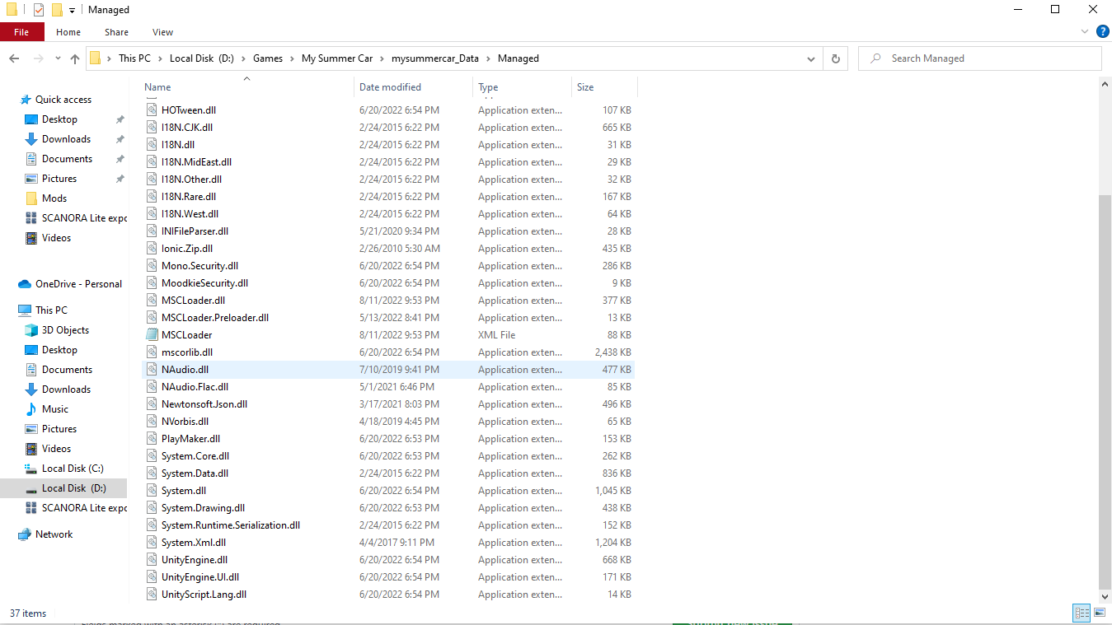Viewport: 1112px width, 625px height.
Task: Select the Details view icon in the status bar
Action: [1081, 613]
